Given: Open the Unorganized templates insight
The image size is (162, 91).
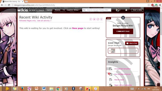Looking at the screenshot, I should point(123,69).
